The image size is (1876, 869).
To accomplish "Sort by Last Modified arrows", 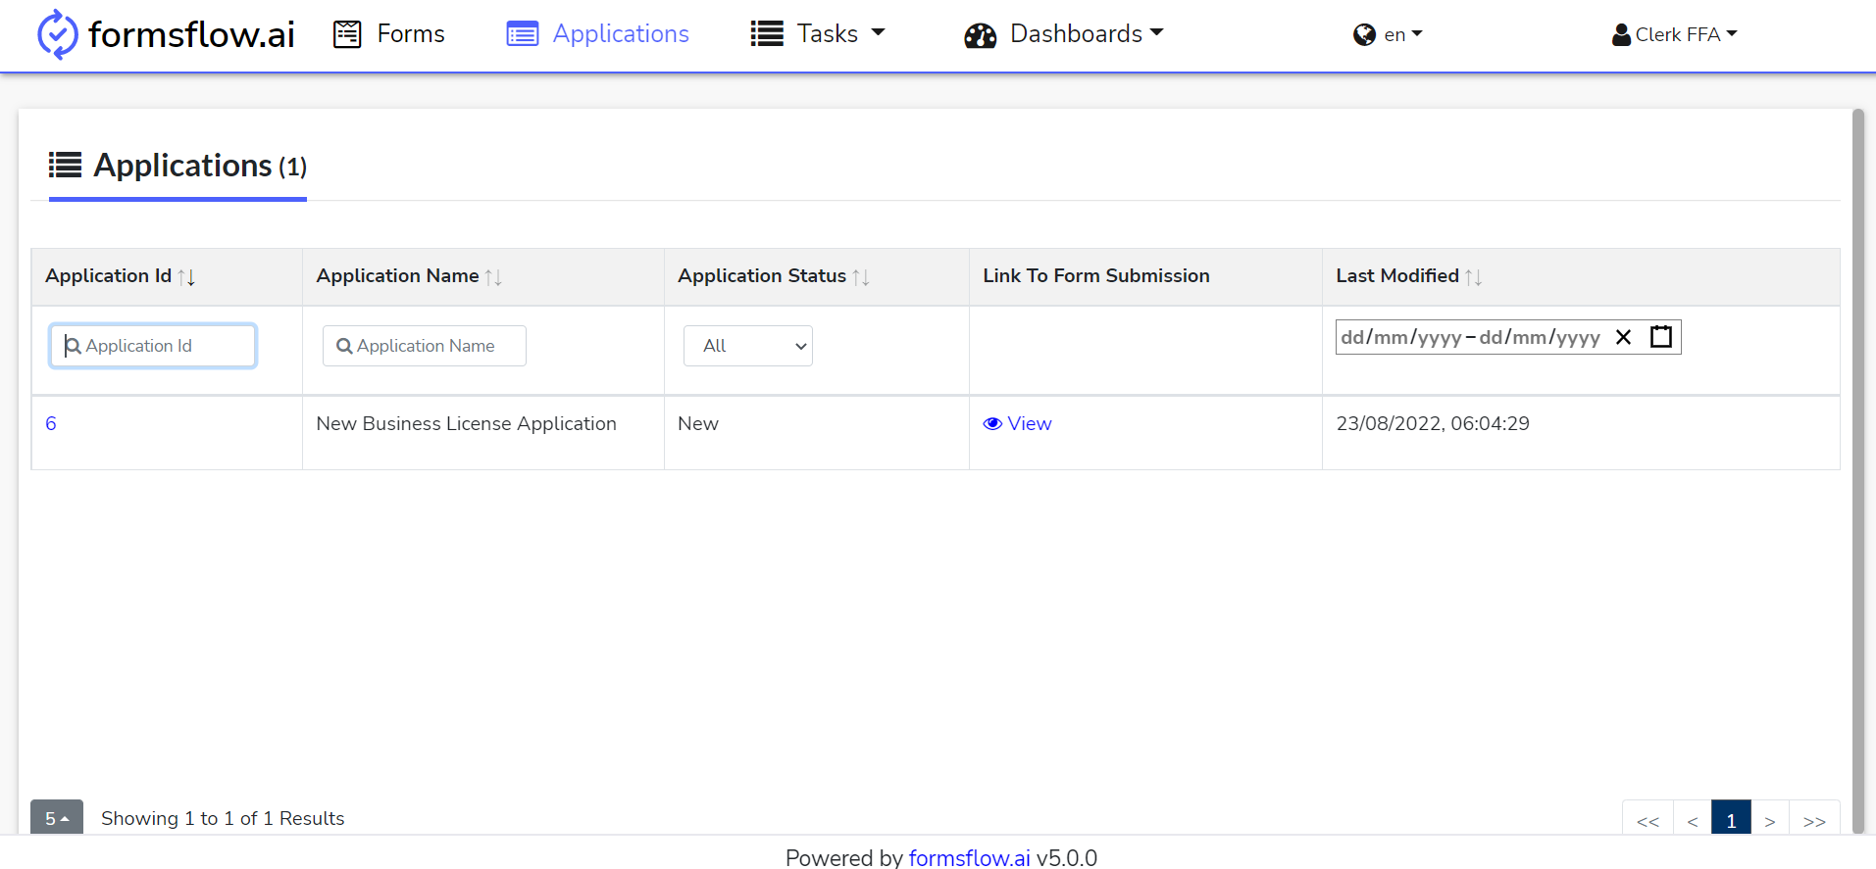I will (1473, 277).
